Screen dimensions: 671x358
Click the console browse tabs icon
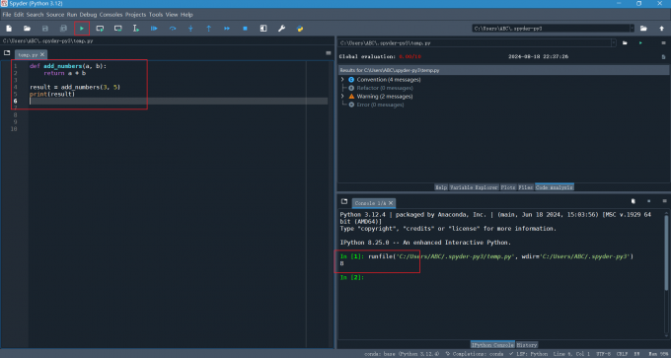coord(344,201)
